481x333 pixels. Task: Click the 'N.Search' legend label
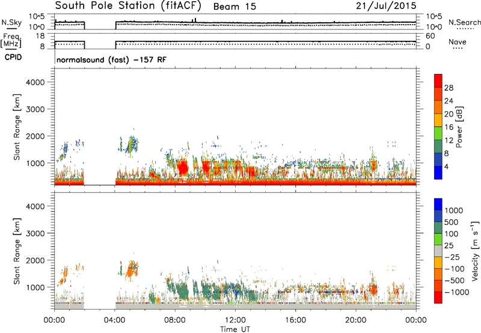click(464, 22)
